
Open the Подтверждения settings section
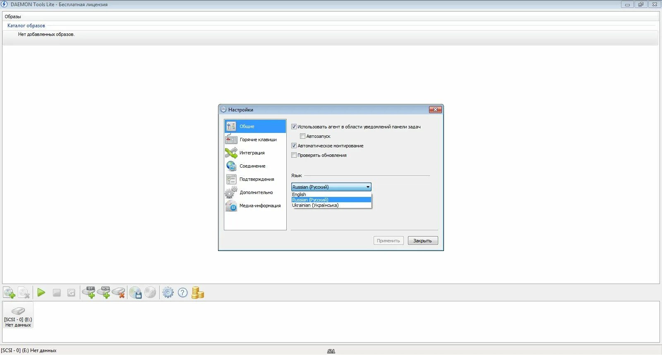point(255,179)
